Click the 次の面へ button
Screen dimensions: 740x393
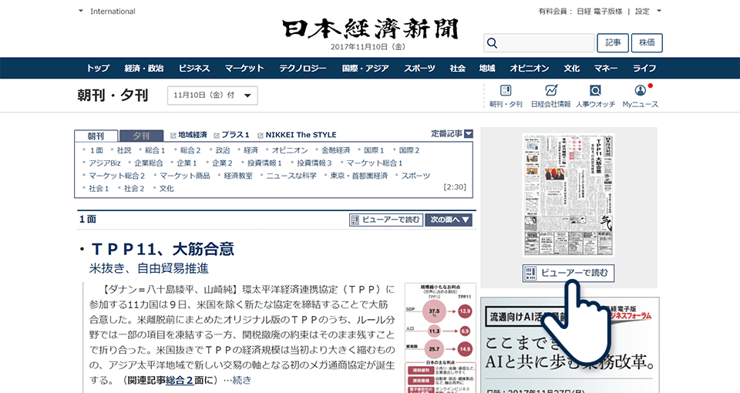pyautogui.click(x=449, y=220)
